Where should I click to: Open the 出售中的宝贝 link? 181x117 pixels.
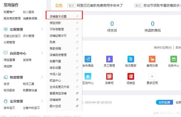[x=31, y=108]
